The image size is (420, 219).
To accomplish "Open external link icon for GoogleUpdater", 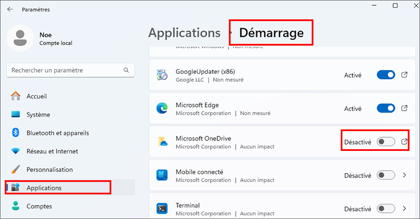I will tap(404, 75).
